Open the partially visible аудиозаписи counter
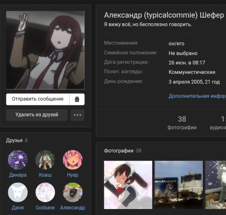Screen dimensions: 226x215 [218, 123]
